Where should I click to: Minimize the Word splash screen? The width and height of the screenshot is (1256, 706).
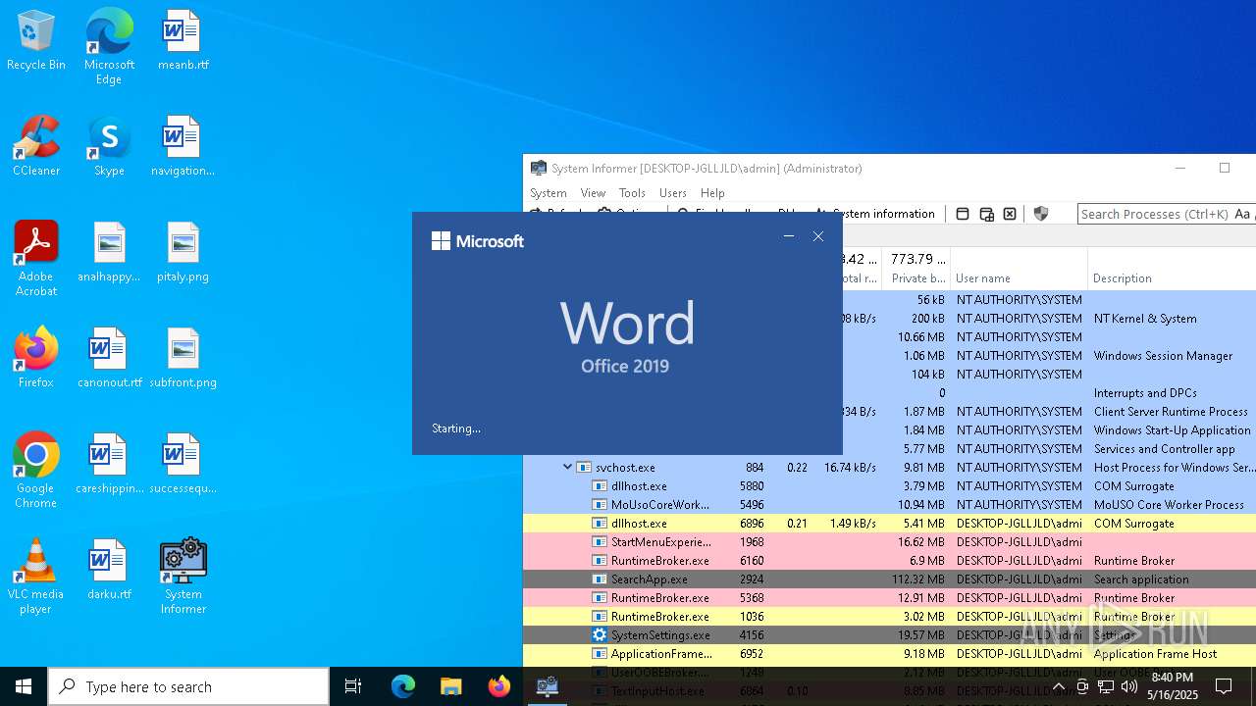[x=789, y=236]
